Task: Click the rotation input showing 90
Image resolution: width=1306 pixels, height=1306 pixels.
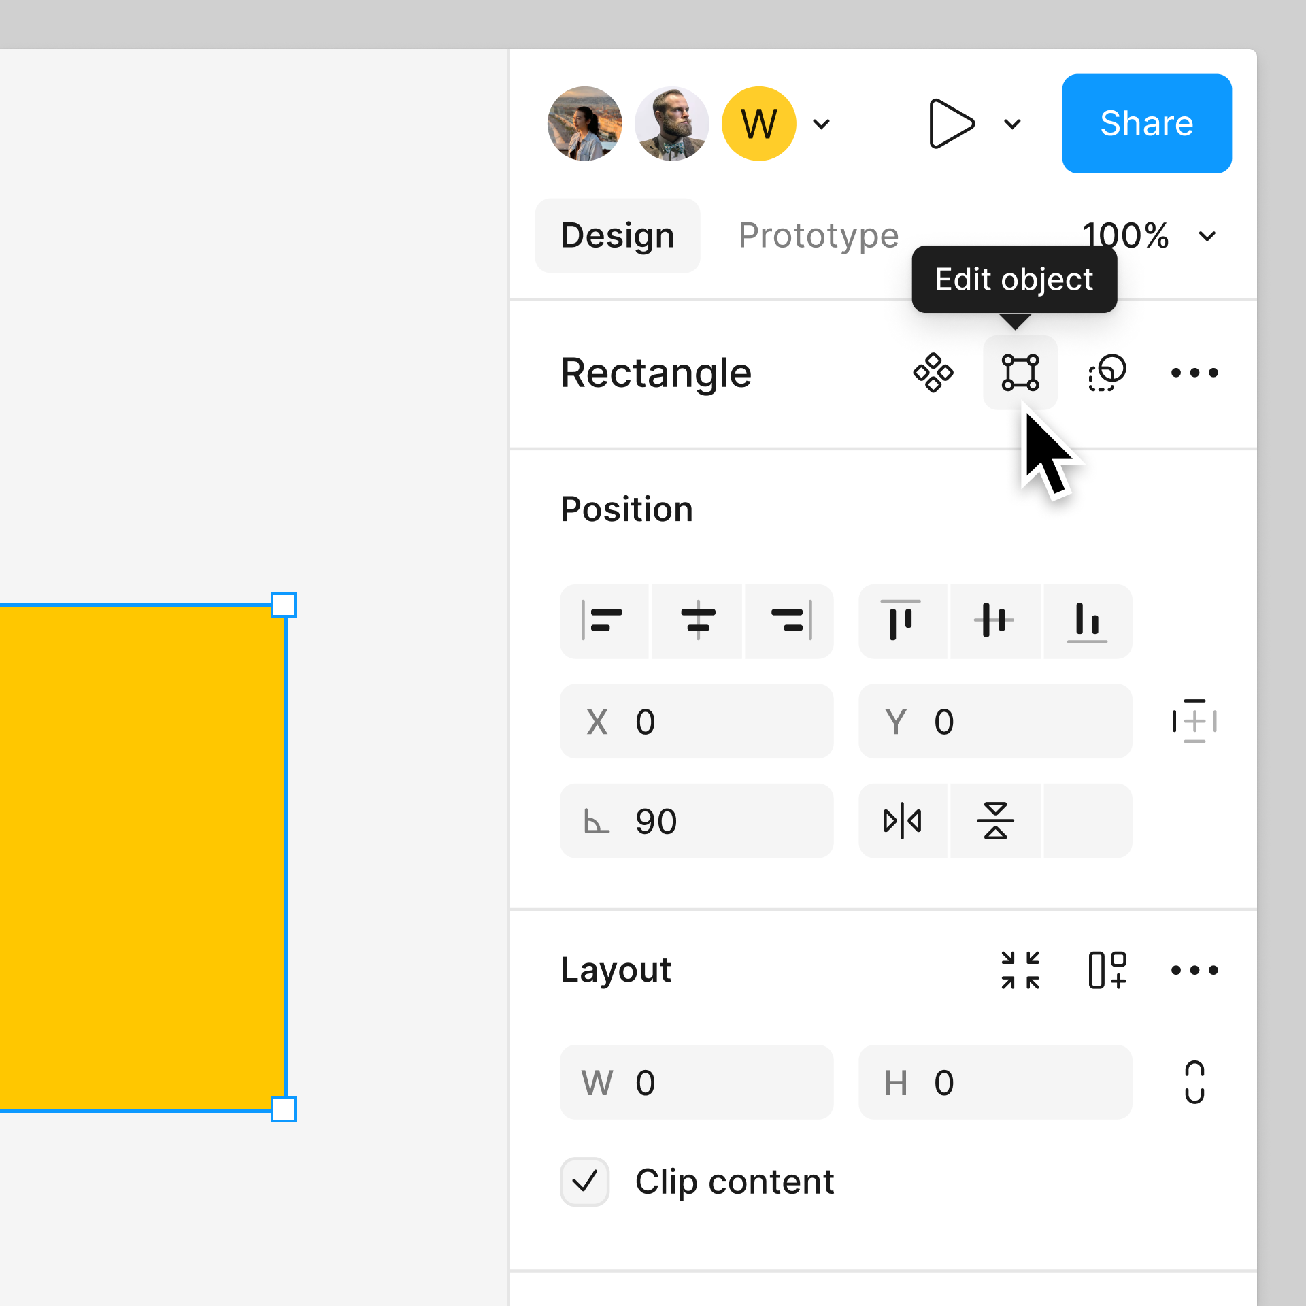Action: 697,821
